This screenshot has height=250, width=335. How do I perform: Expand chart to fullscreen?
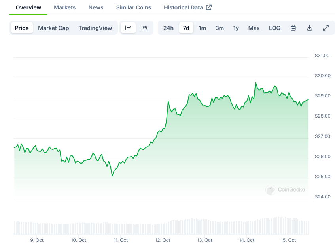[x=326, y=28]
